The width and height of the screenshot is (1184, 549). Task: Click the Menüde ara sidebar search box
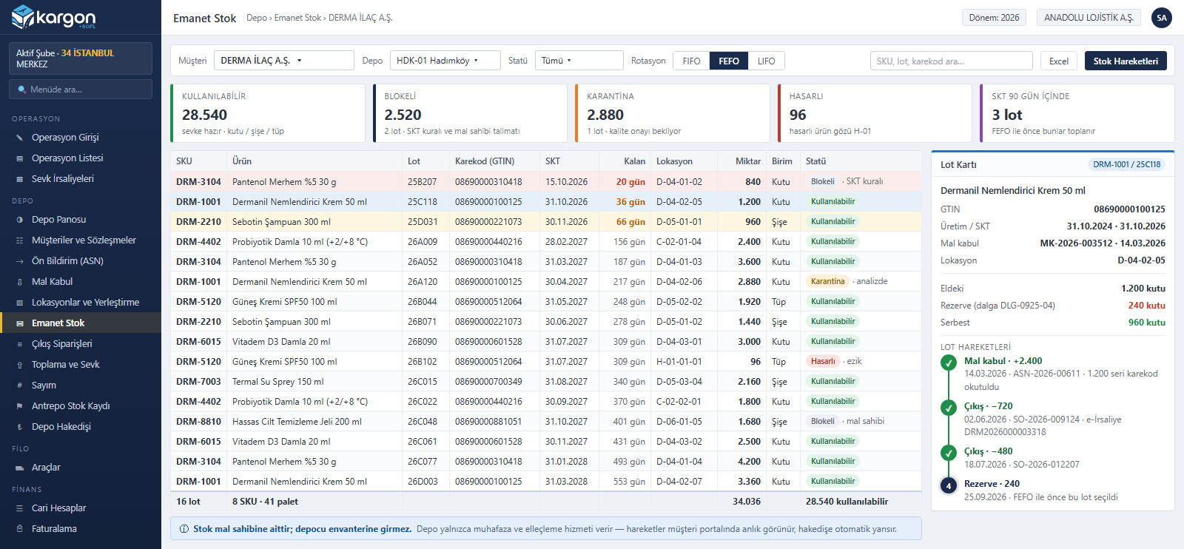(x=81, y=90)
